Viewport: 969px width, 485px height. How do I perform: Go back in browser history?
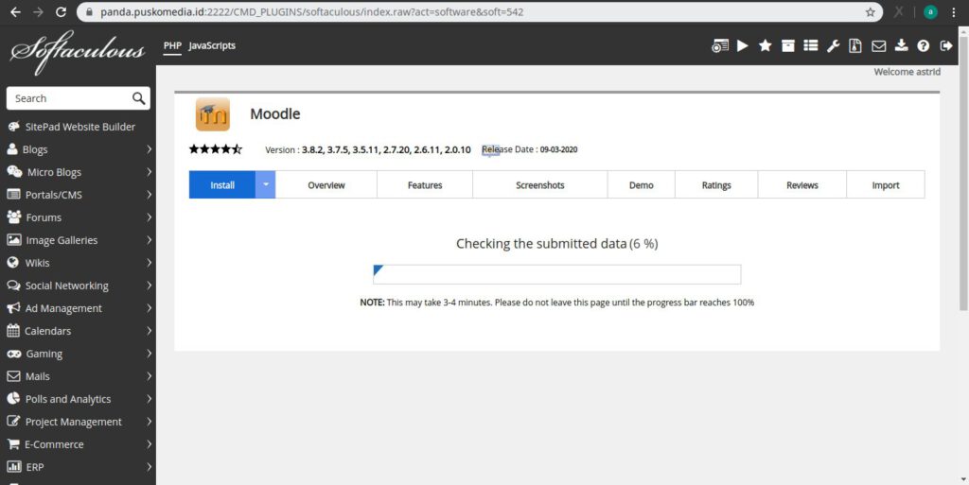pyautogui.click(x=15, y=11)
